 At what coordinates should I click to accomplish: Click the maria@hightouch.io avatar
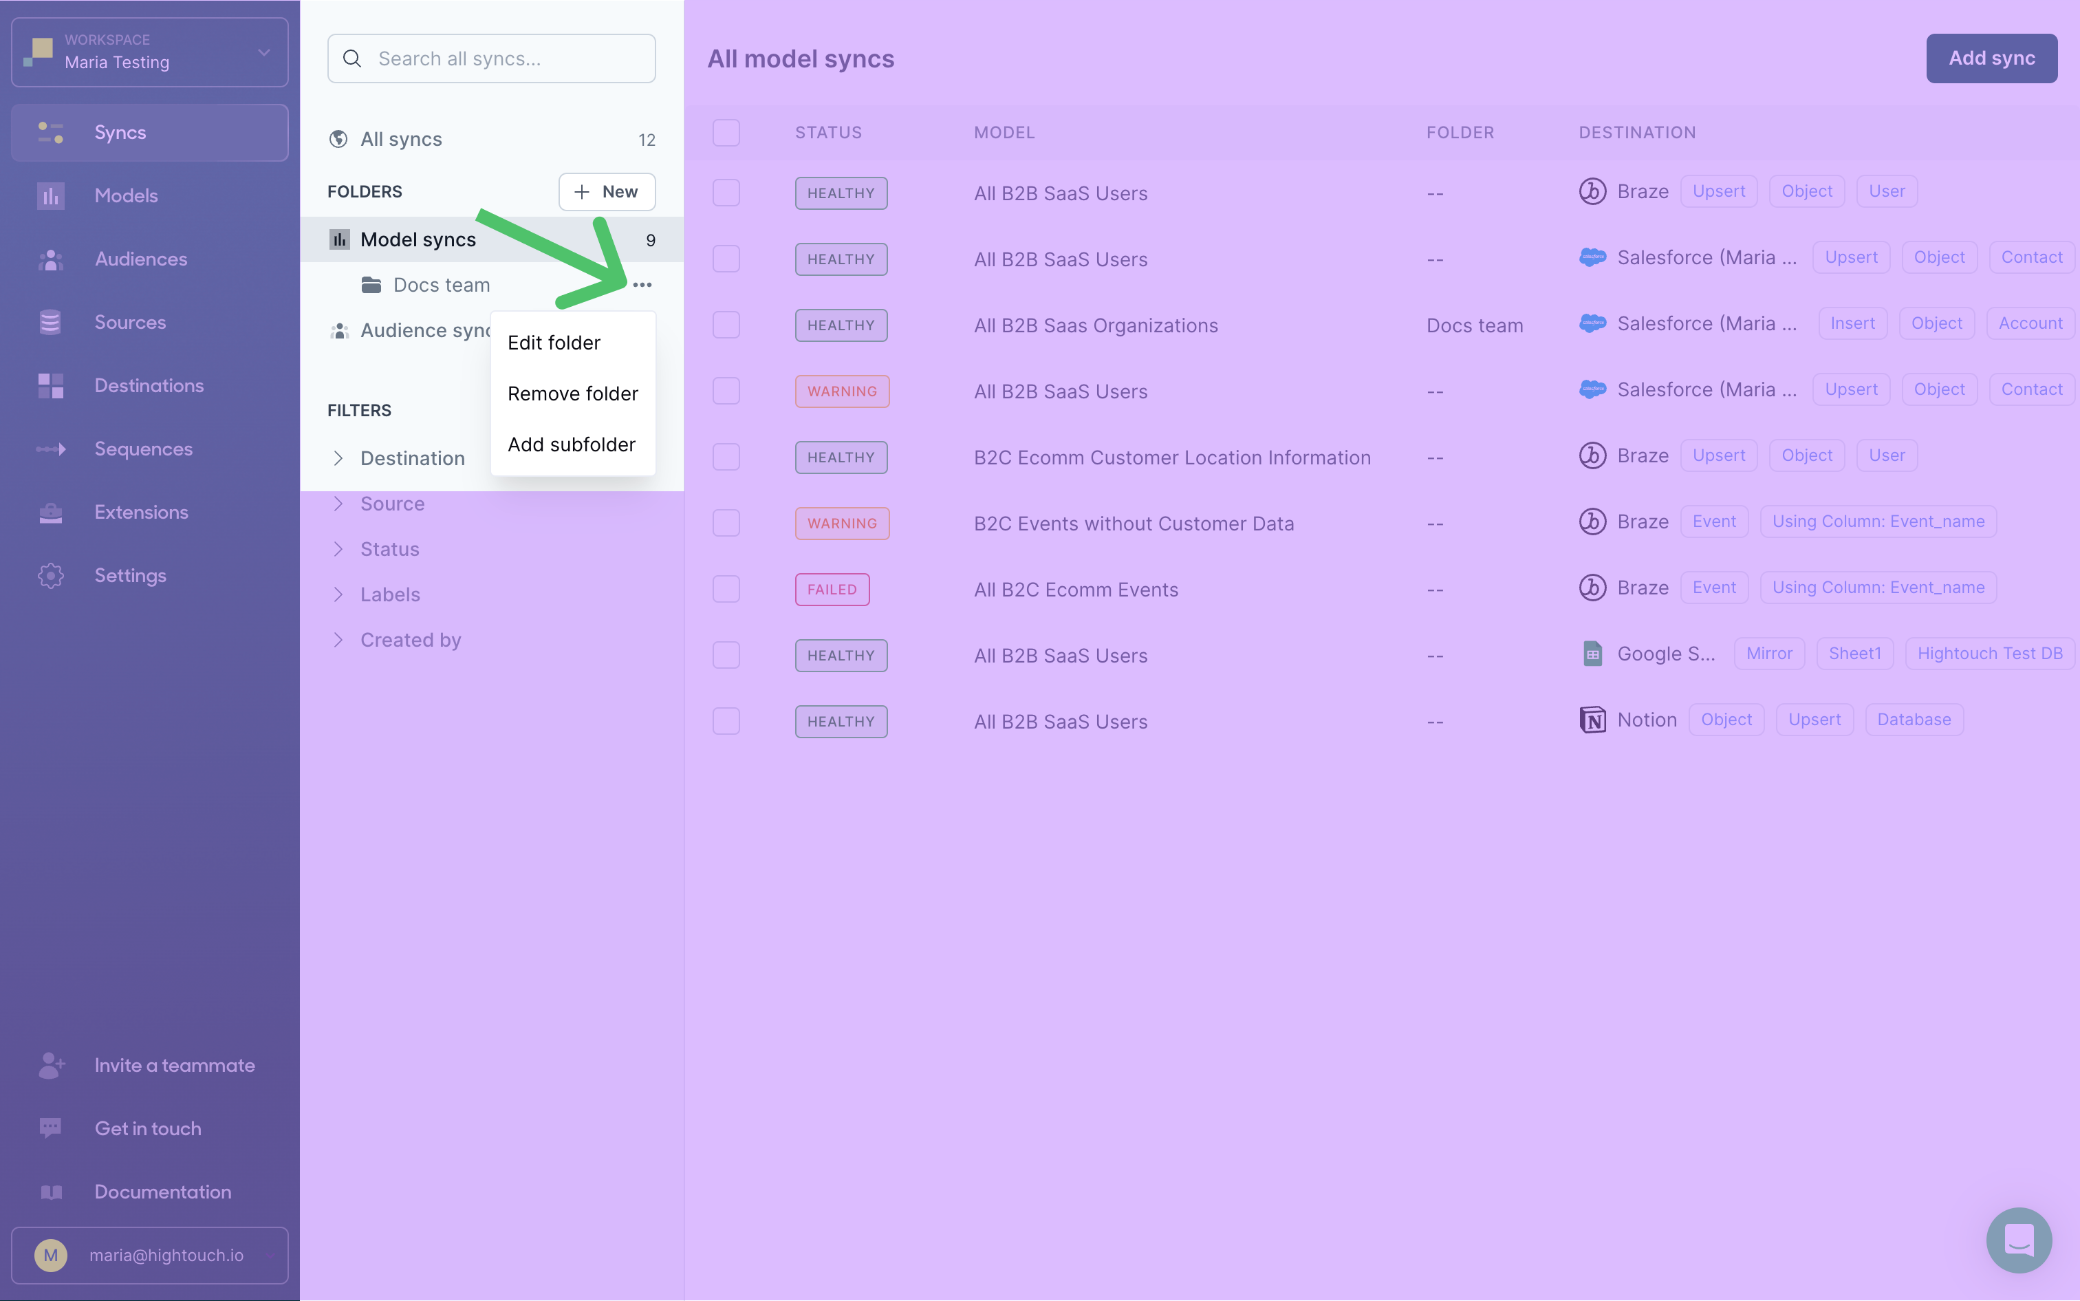click(x=51, y=1256)
